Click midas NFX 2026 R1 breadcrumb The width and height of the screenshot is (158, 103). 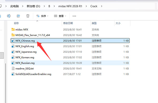tap(70, 6)
